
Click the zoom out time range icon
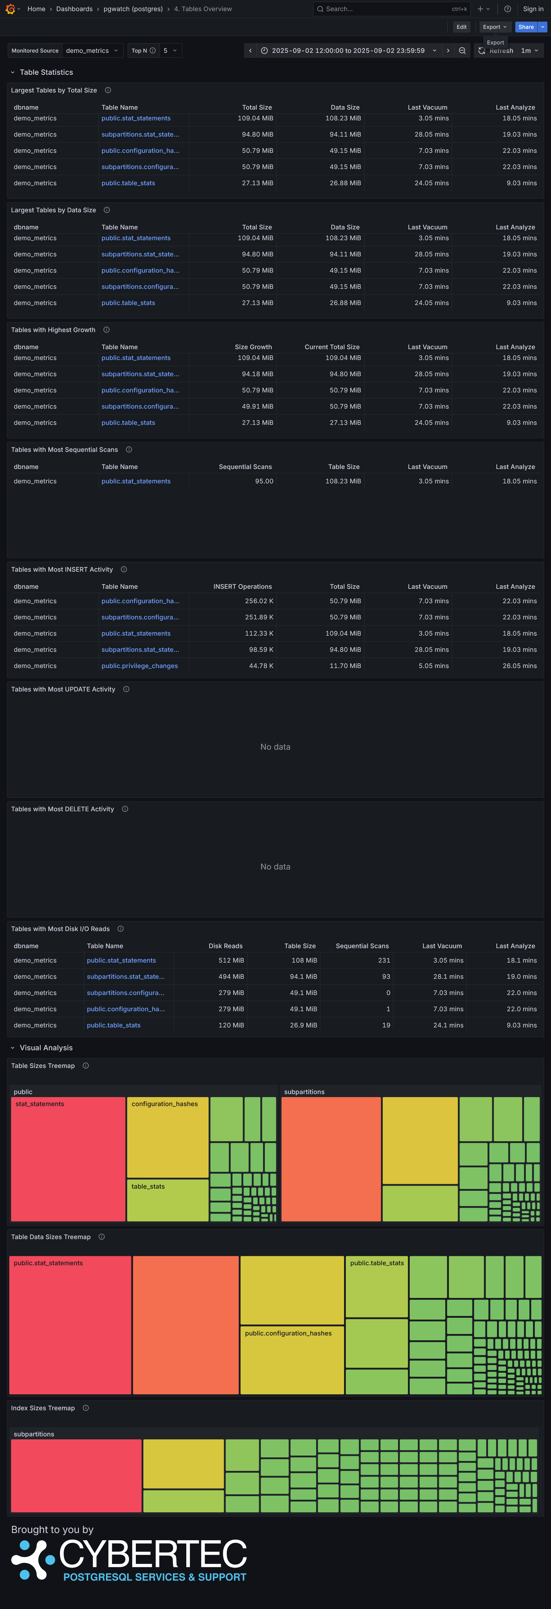463,51
